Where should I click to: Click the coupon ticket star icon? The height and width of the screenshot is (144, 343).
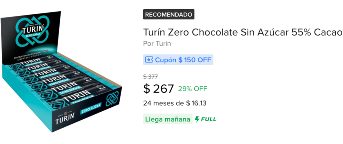coord(149,60)
